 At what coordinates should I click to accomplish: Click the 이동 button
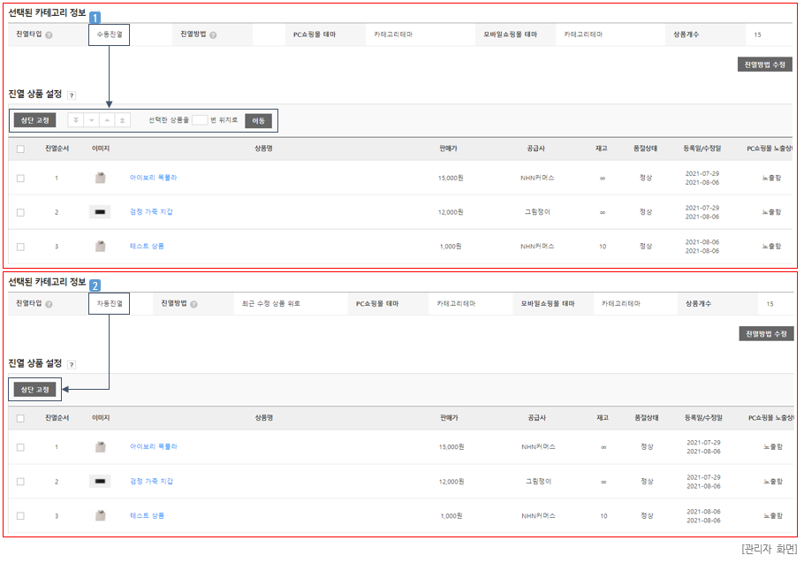coord(258,120)
